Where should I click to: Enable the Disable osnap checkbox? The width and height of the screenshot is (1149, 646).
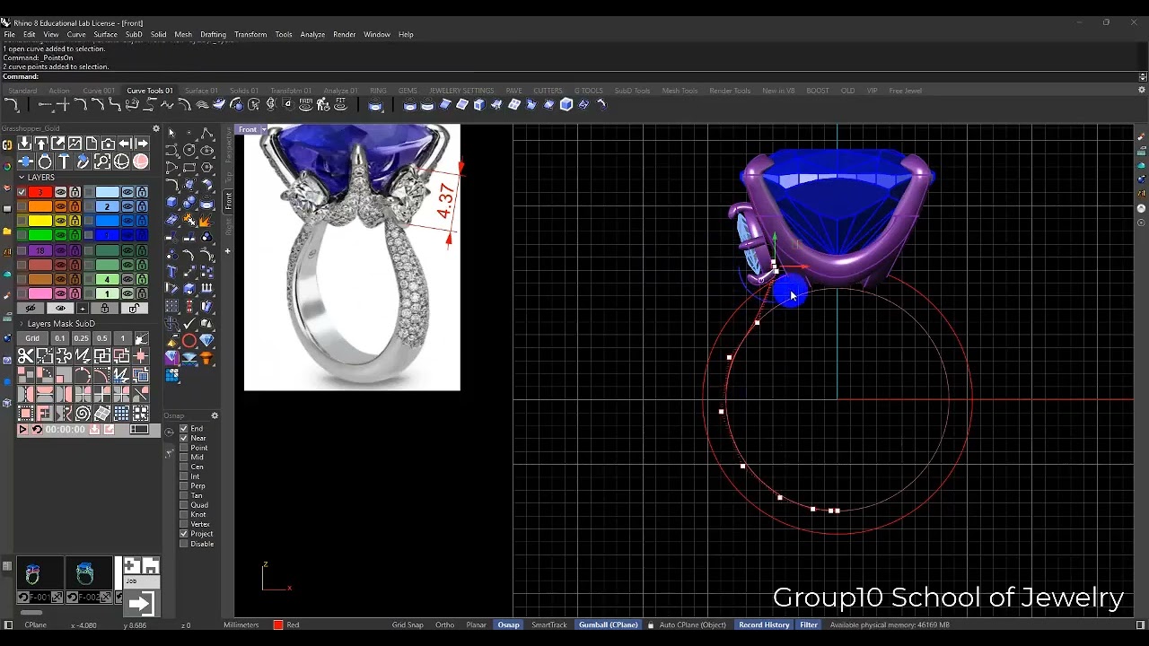coord(184,544)
